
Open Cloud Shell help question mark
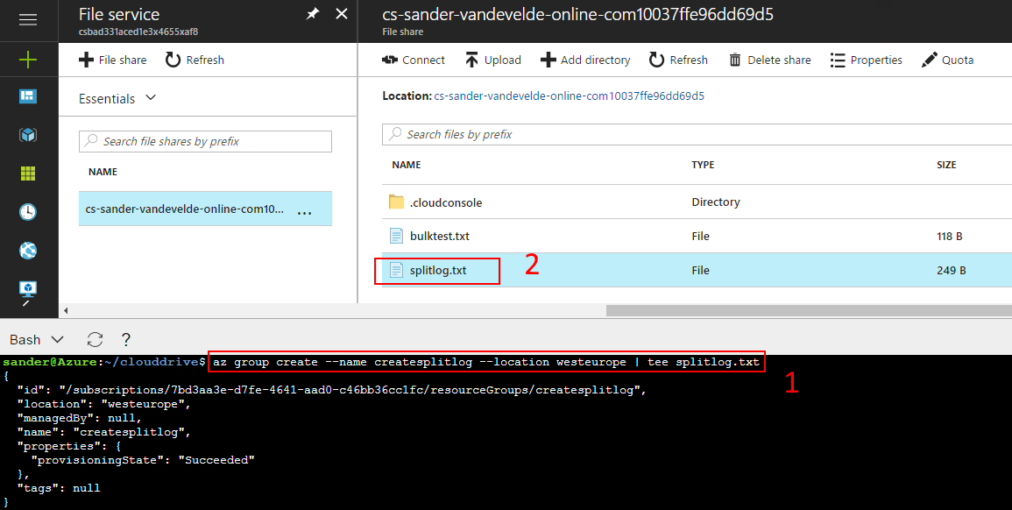click(126, 339)
